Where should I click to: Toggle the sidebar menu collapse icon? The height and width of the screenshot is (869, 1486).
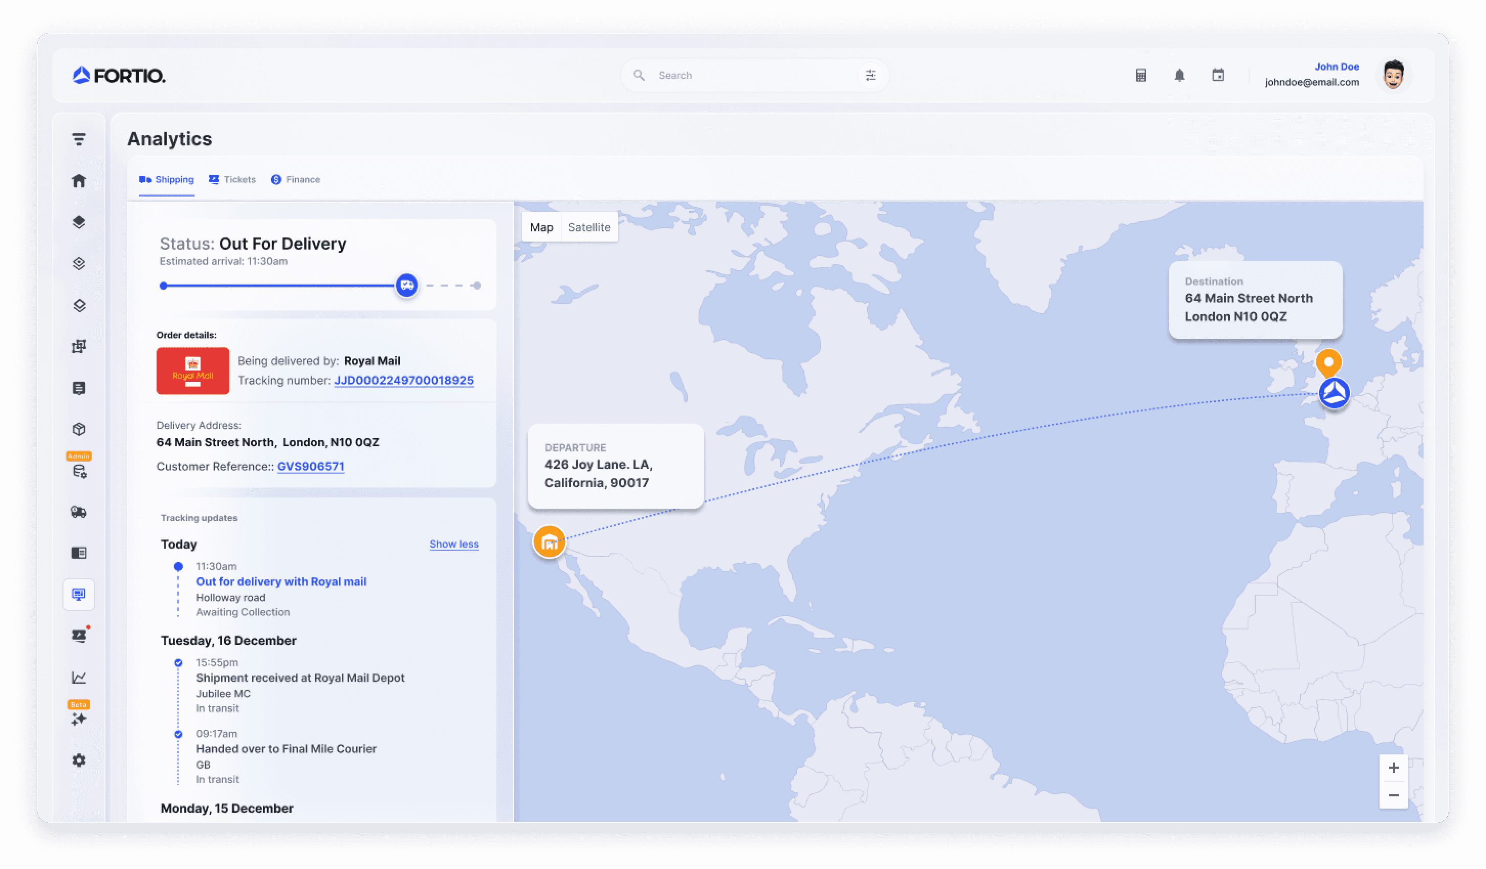click(78, 139)
